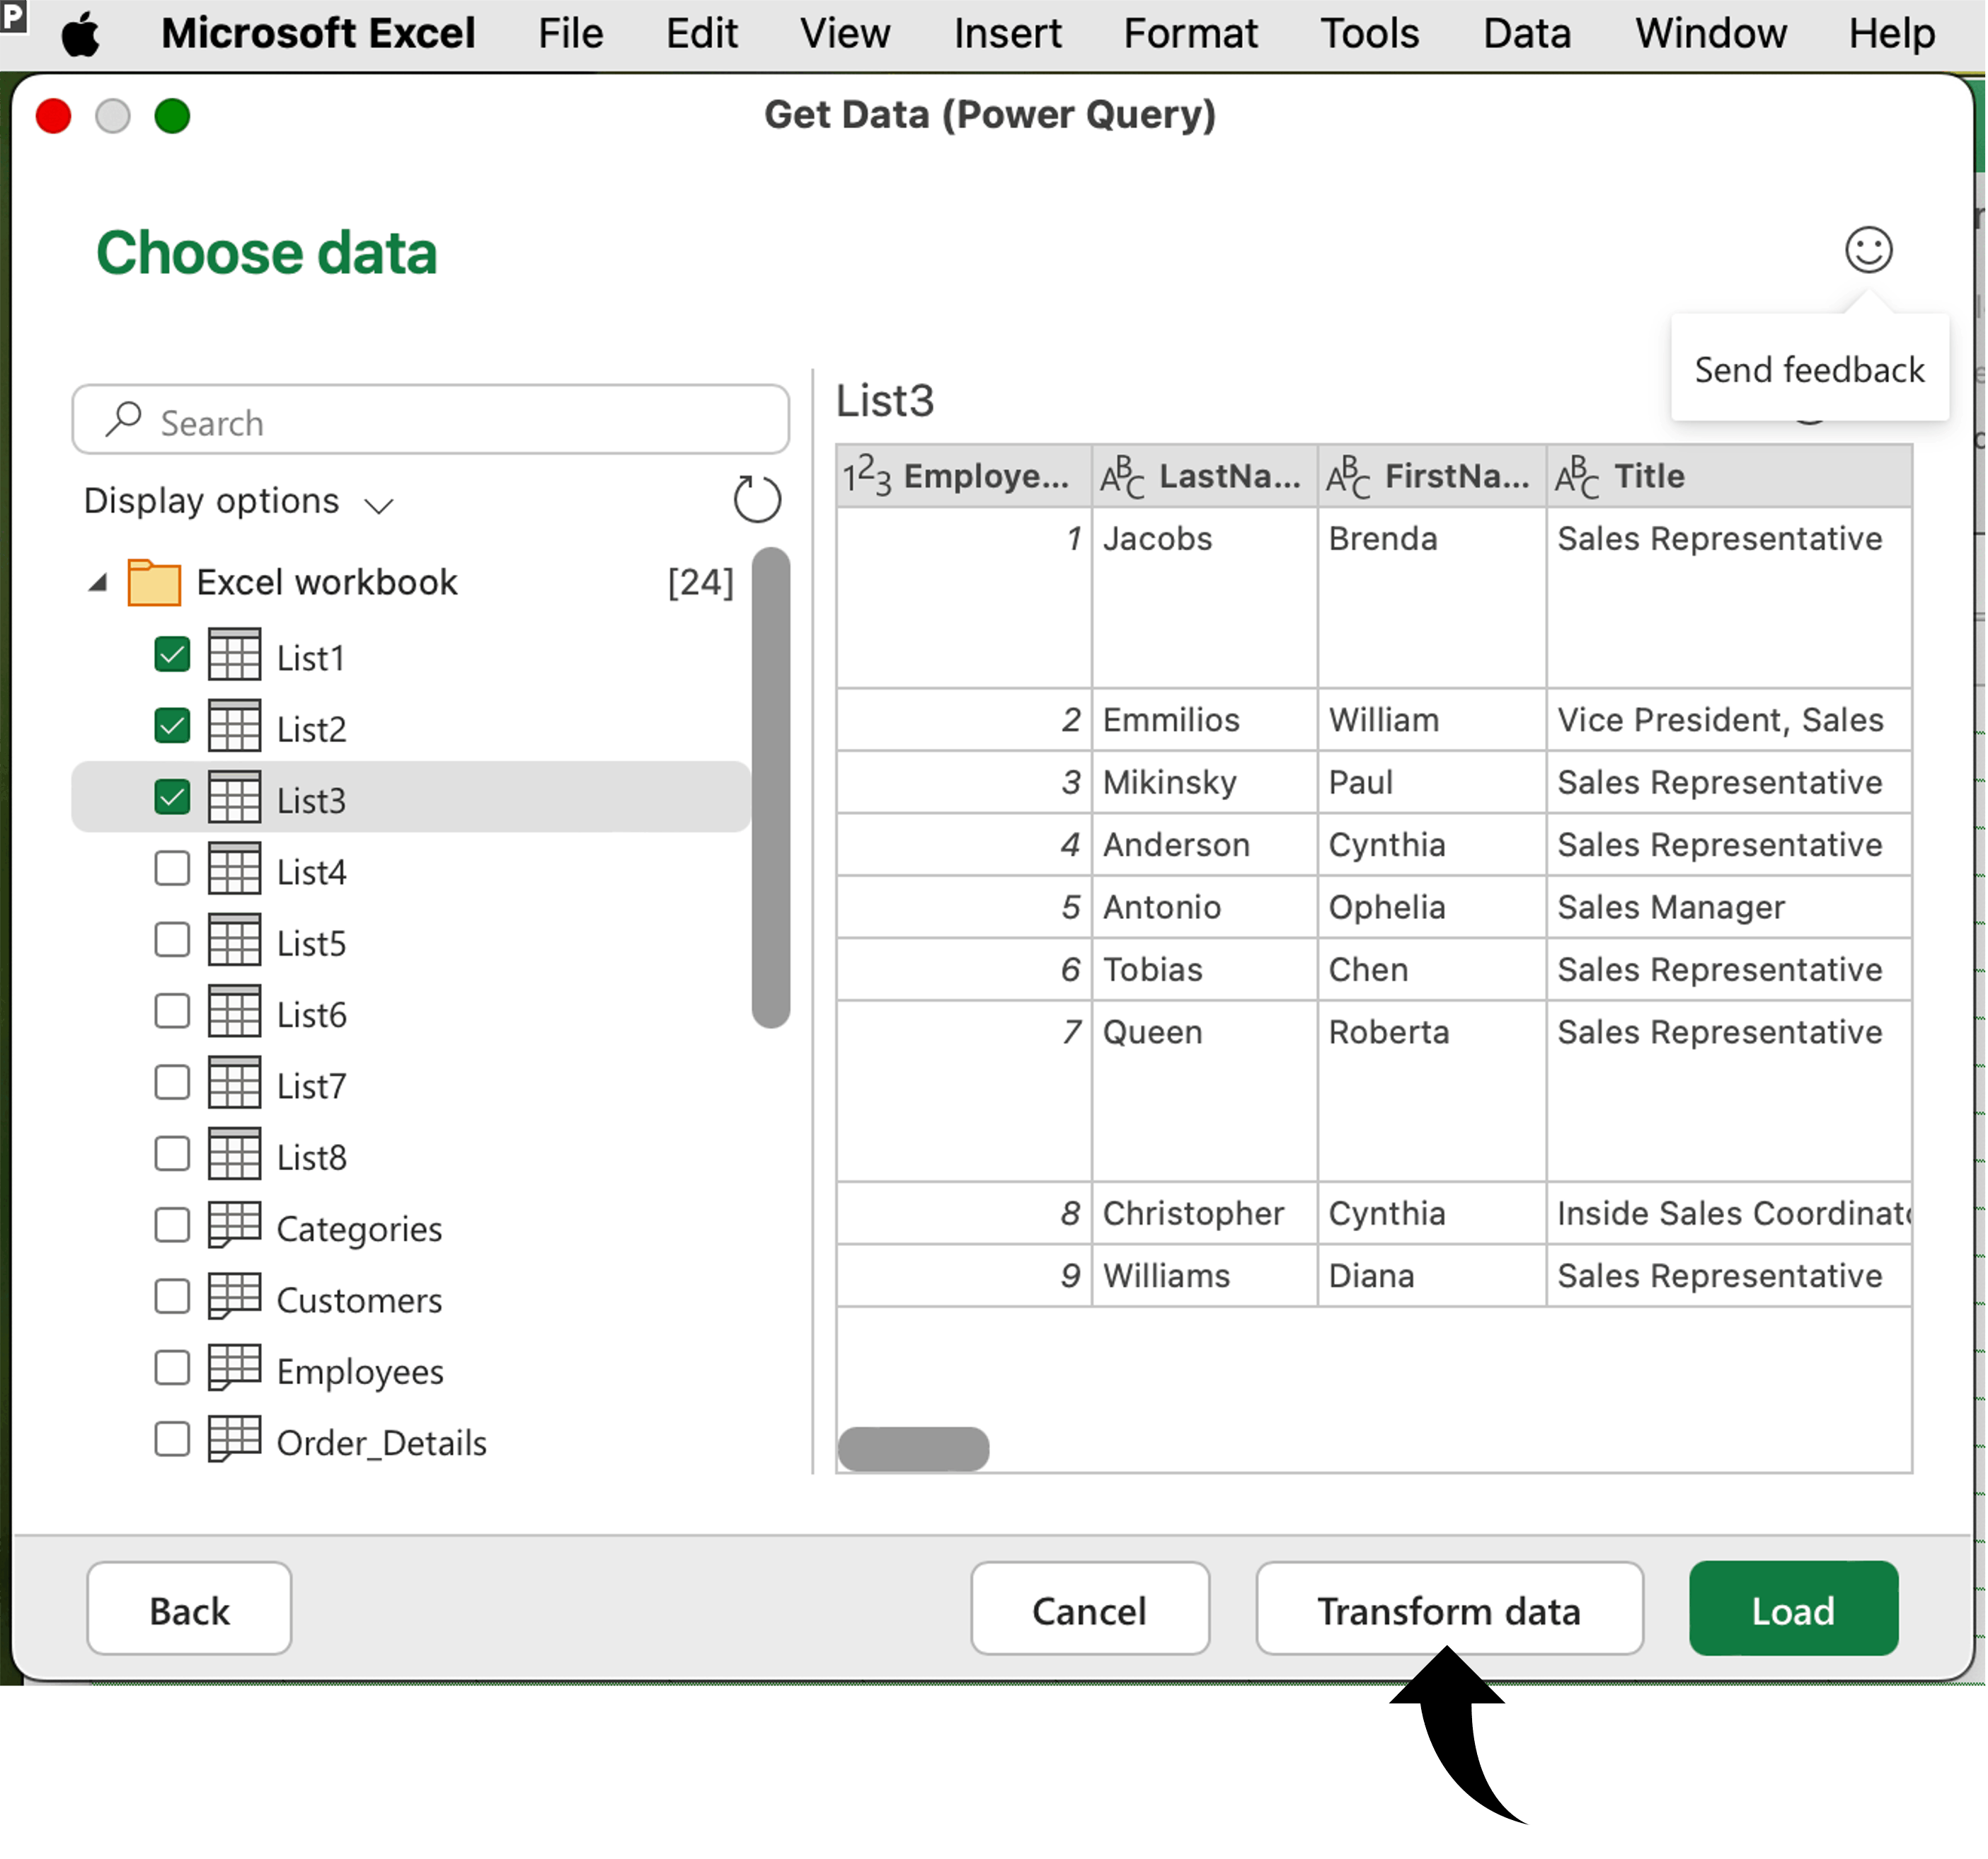Enable the Customers checkbox
The image size is (1988, 1859).
point(172,1297)
